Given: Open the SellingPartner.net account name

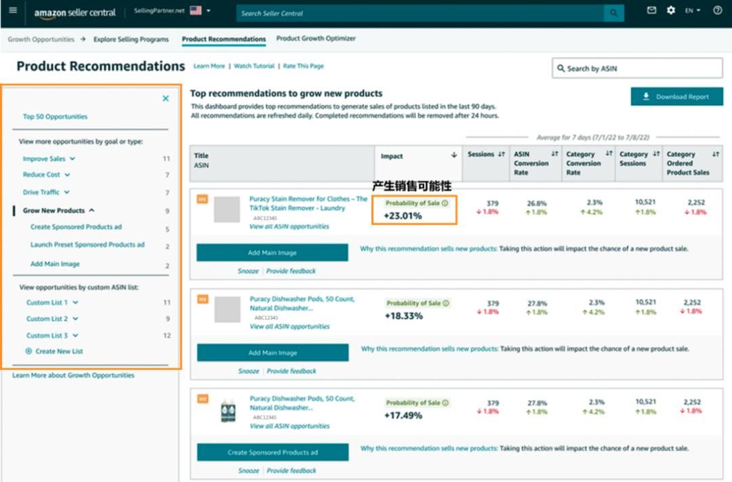Looking at the screenshot, I should [159, 10].
